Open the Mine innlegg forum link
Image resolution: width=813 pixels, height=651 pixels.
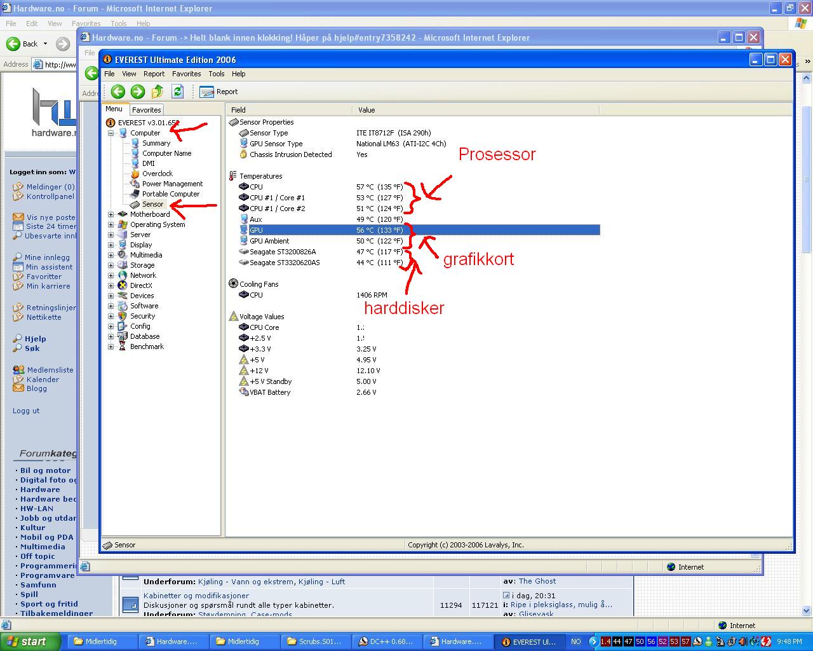point(47,257)
